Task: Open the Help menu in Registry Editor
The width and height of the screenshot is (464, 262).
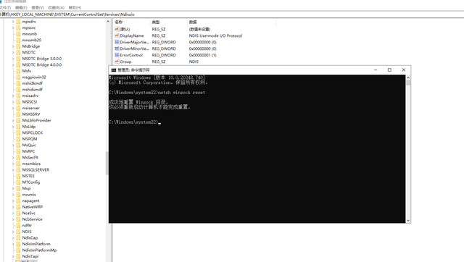Action: click(x=75, y=8)
